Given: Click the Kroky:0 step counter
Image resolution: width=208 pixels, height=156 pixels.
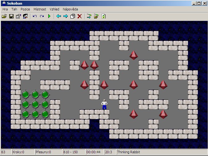Looking at the screenshot, I should [23, 152].
